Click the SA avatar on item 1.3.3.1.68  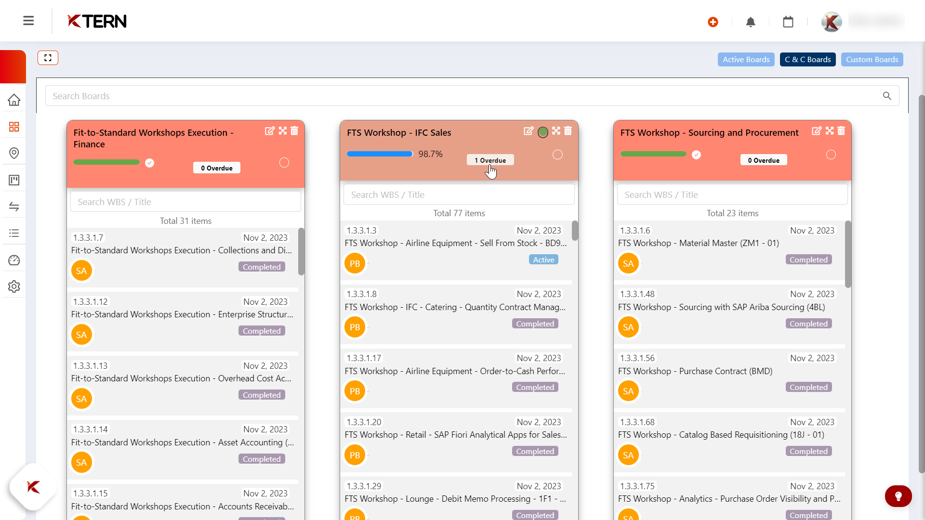pos(628,455)
